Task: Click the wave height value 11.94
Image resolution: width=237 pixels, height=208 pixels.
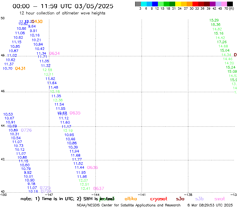Action: tap(74, 151)
